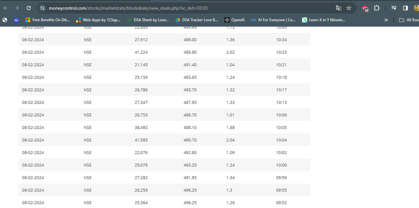Select value 2.02 cell
The width and height of the screenshot is (419, 208).
[230, 52]
